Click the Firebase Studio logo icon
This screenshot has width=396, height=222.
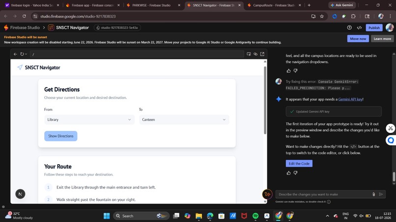coord(6,27)
